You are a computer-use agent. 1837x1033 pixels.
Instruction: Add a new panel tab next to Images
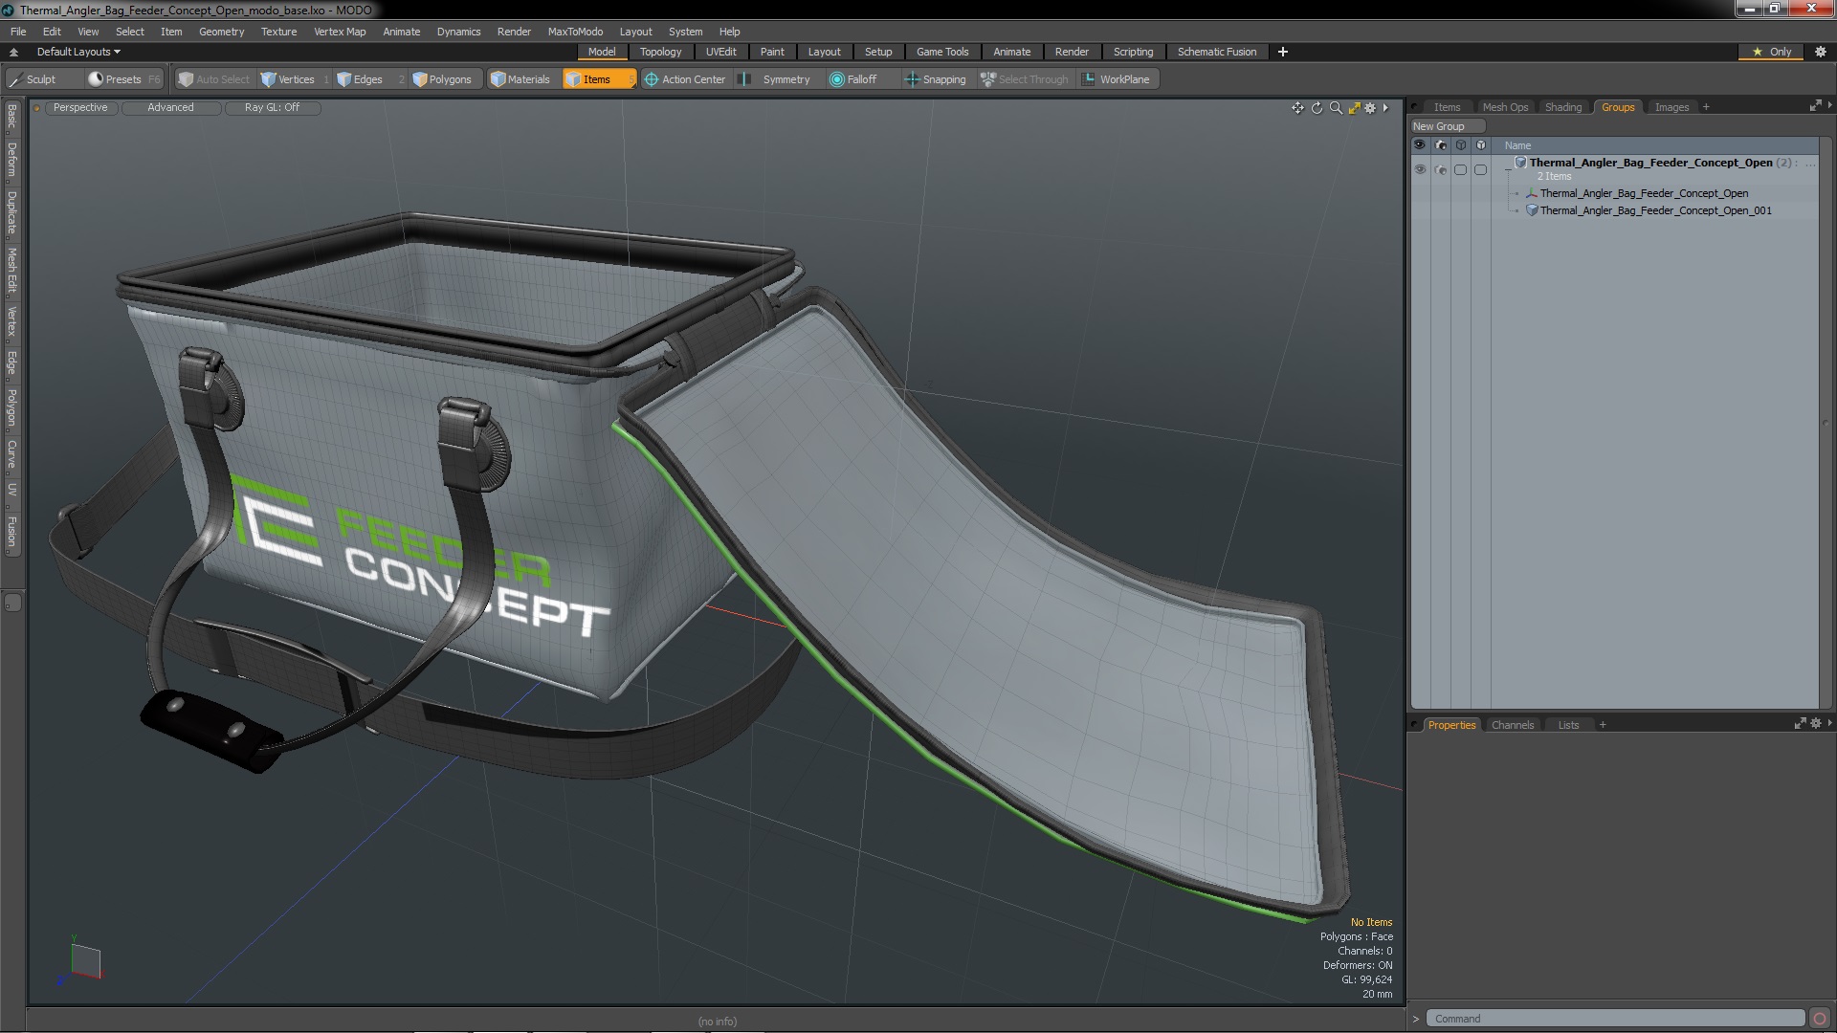click(1706, 107)
